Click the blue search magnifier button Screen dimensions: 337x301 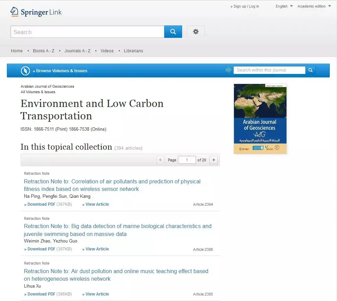[x=173, y=32]
